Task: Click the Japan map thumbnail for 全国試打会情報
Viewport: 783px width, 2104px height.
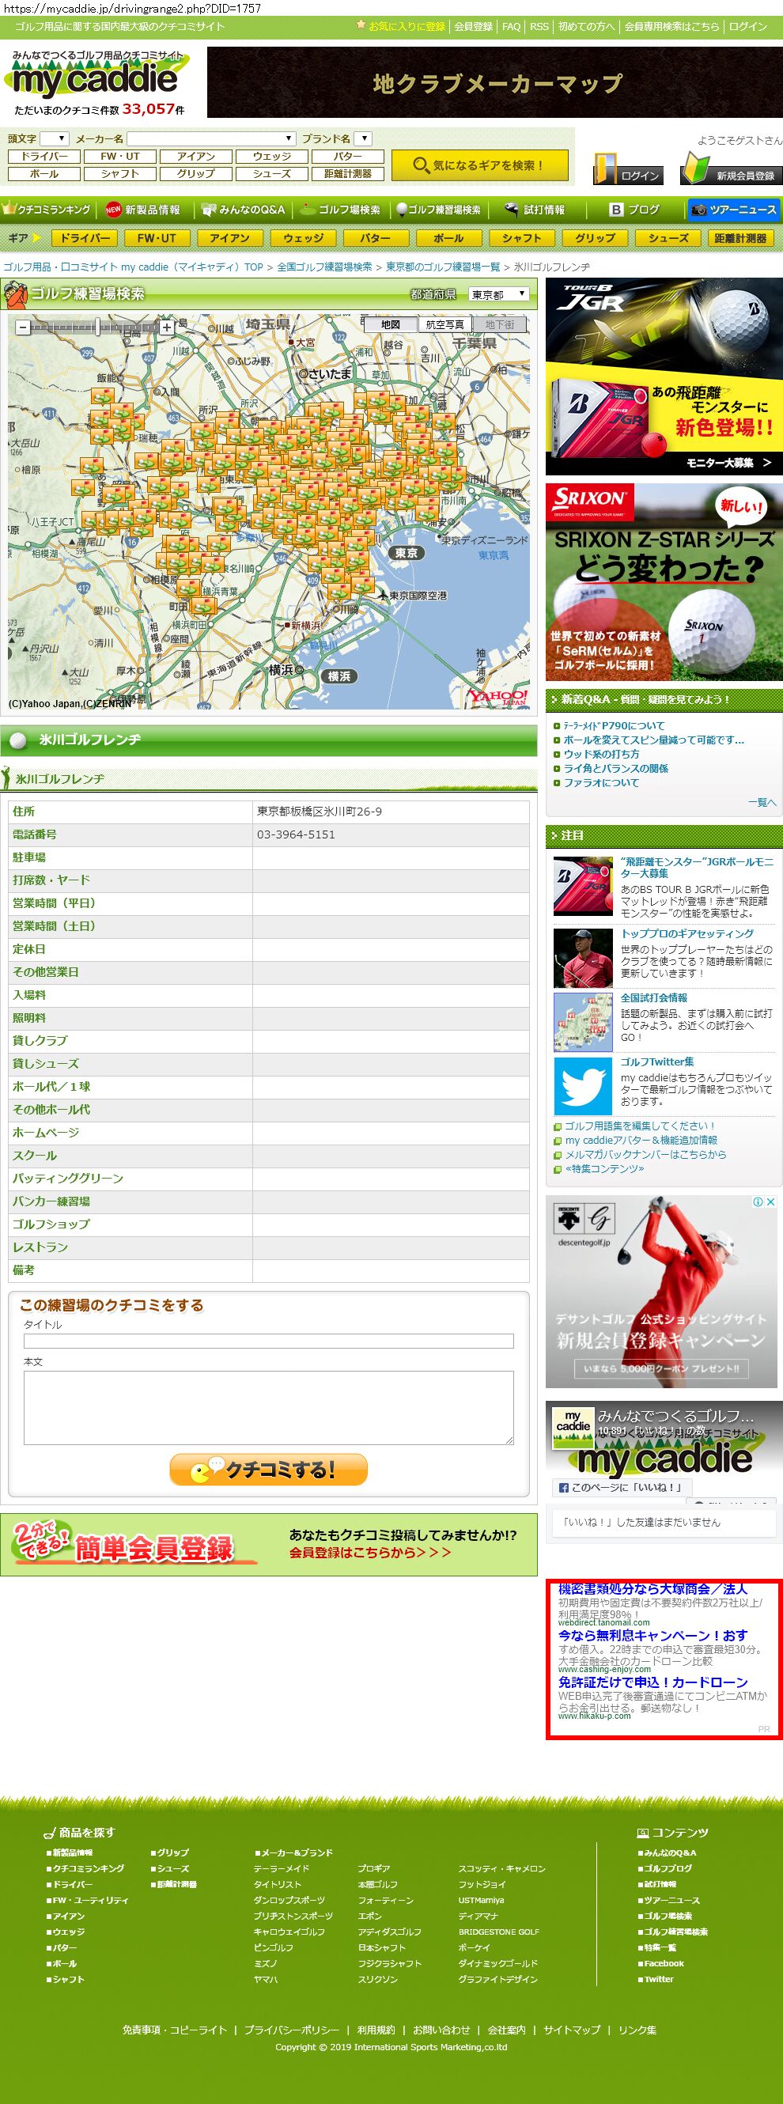Action: [x=583, y=1022]
